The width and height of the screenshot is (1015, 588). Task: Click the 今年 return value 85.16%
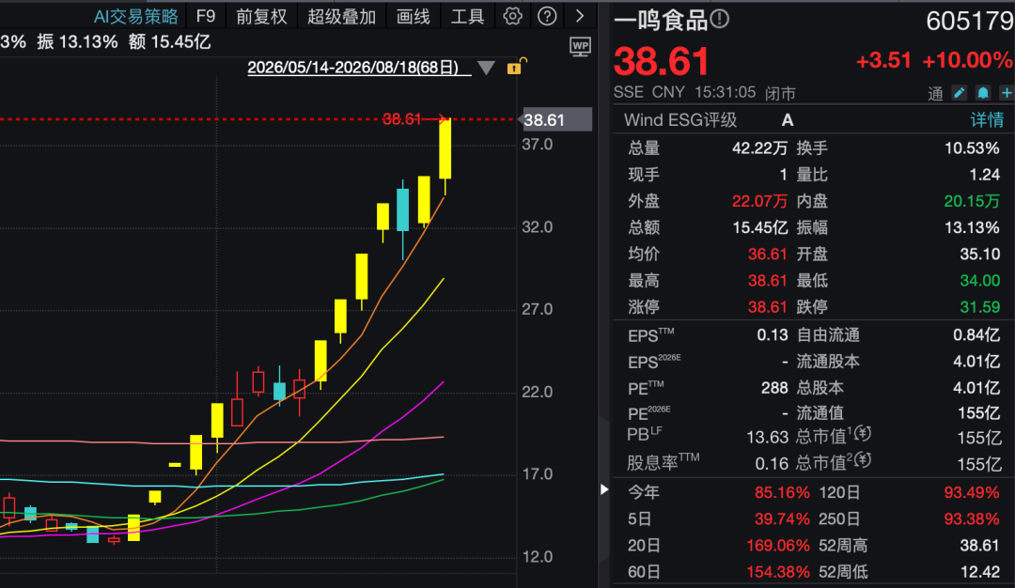782,493
